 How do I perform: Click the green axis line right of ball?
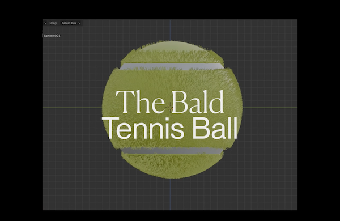pos(270,108)
